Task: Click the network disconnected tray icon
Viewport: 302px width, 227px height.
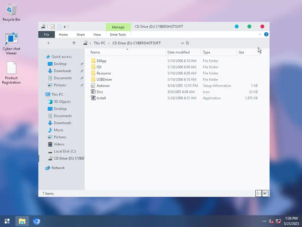Action: coord(278,221)
